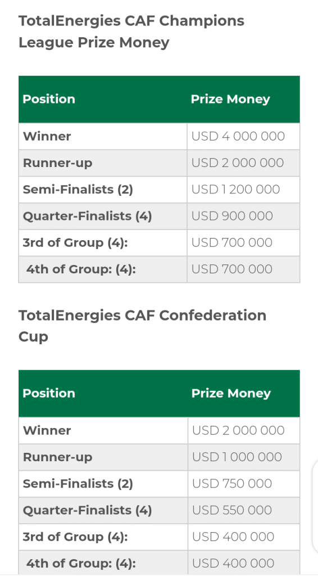Click the TotalEnergies CAF Confederation Cup heading
The width and height of the screenshot is (318, 576).
coord(142,326)
